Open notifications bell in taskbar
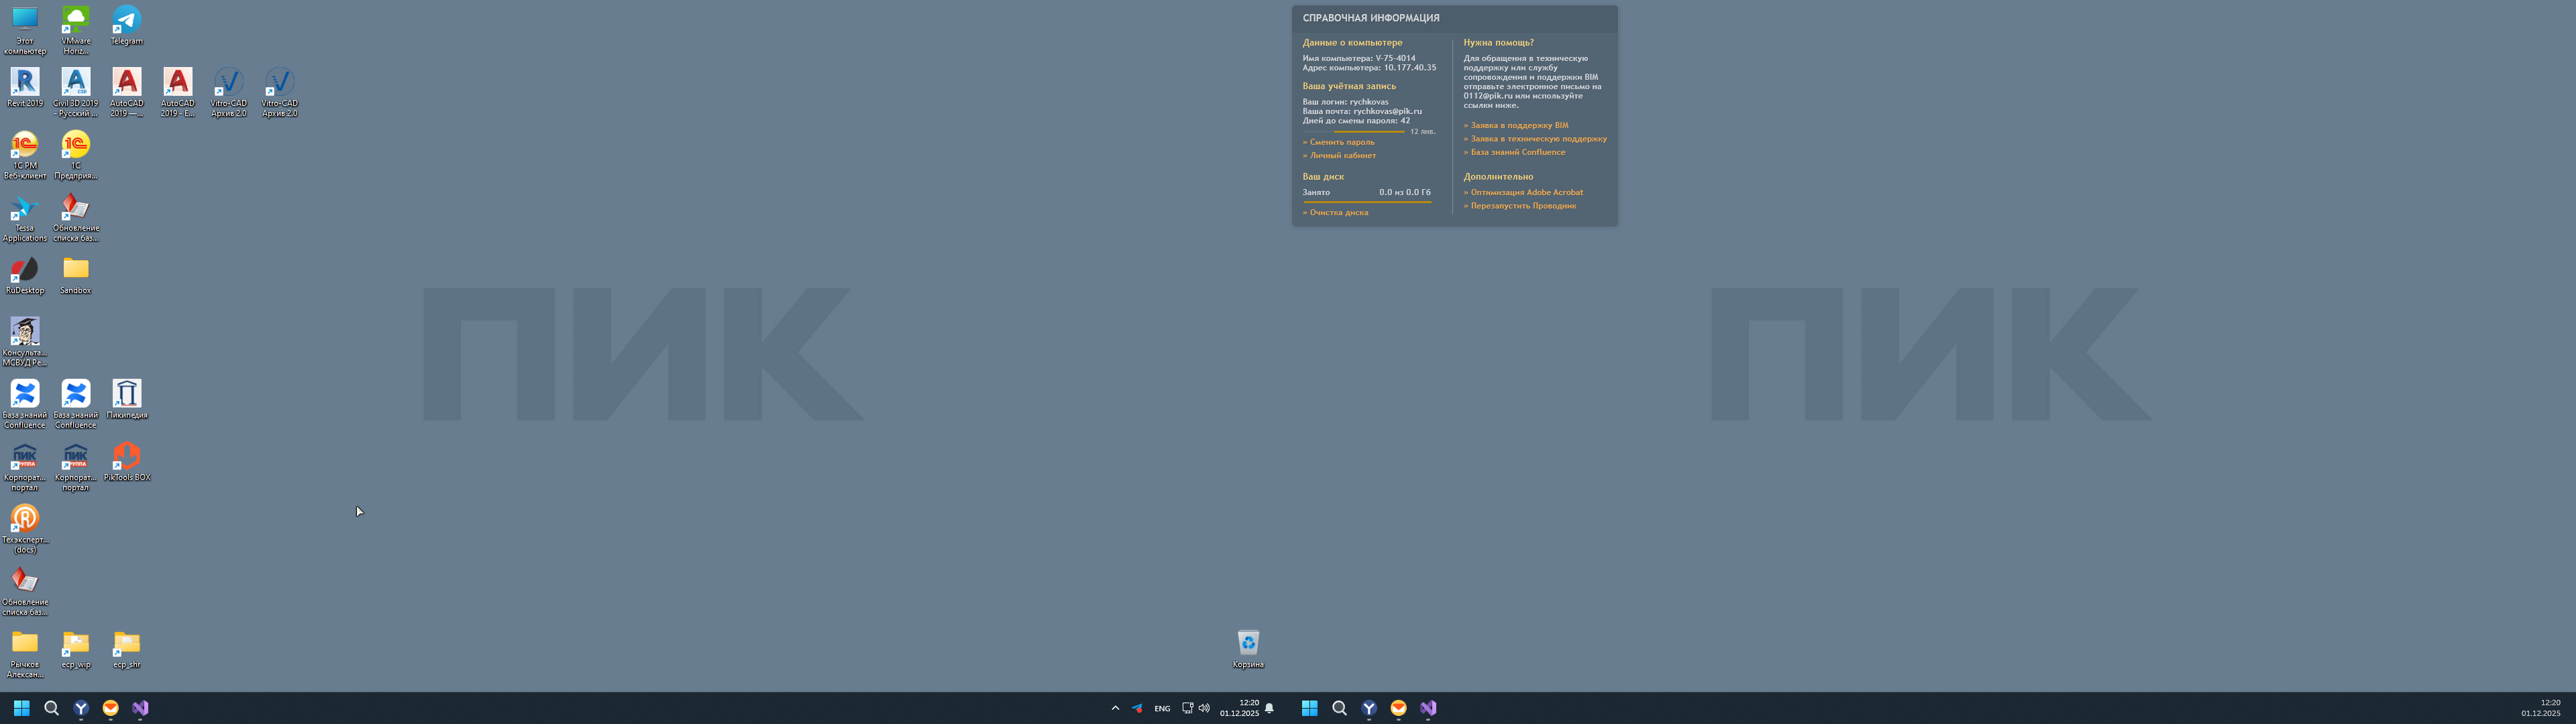The width and height of the screenshot is (2576, 724). (x=1269, y=708)
